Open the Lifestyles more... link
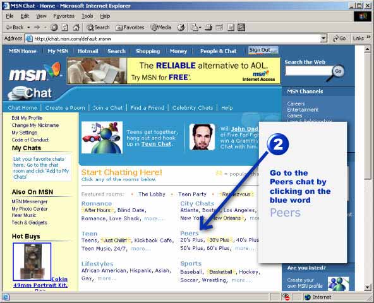 (107, 278)
